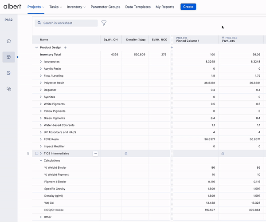This screenshot has height=222, width=266.
Task: Focus the Search in worksheet field
Action: click(x=69, y=23)
